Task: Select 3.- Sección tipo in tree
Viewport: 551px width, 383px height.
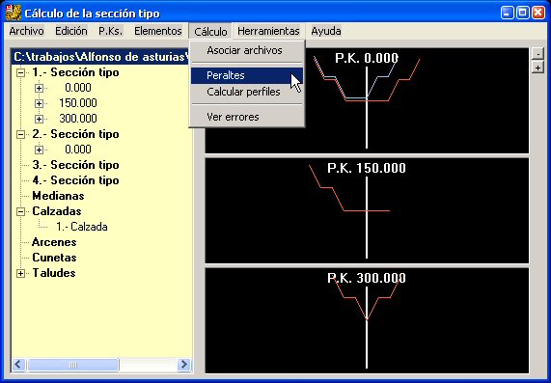Action: pos(75,165)
